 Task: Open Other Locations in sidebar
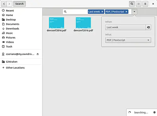click(21, 68)
